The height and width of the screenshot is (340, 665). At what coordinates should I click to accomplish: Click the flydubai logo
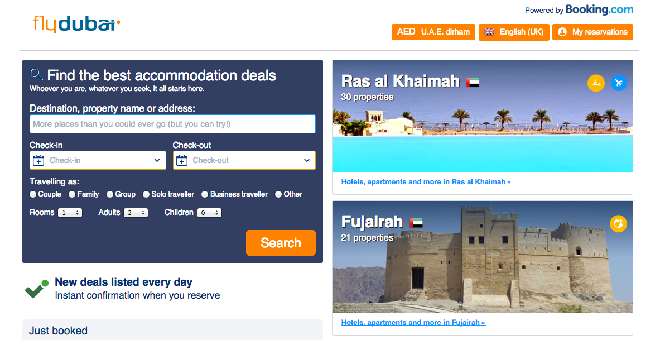click(x=76, y=24)
